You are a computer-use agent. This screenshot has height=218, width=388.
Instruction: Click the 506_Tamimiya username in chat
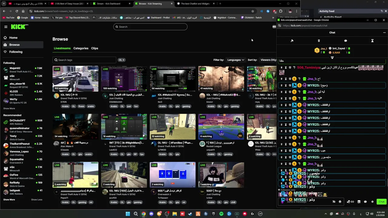click(x=308, y=68)
